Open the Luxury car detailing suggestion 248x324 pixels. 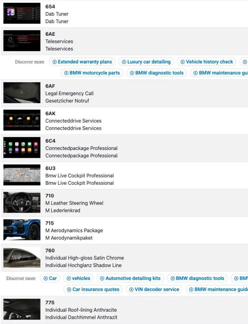(146, 62)
